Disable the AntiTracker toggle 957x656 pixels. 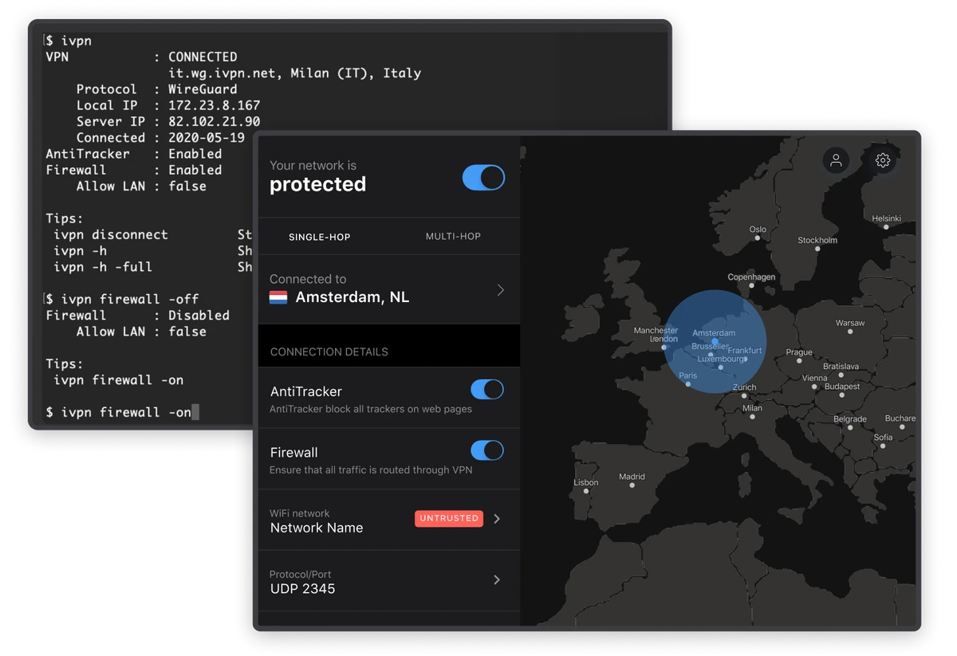click(487, 389)
